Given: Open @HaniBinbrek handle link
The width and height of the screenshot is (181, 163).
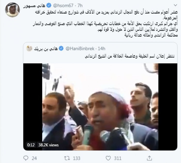Looking at the screenshot, I should click(80, 49).
